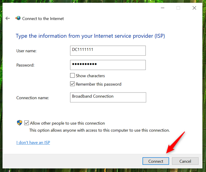Click the Connect button
Screen dimensions: 206x172
(156, 161)
